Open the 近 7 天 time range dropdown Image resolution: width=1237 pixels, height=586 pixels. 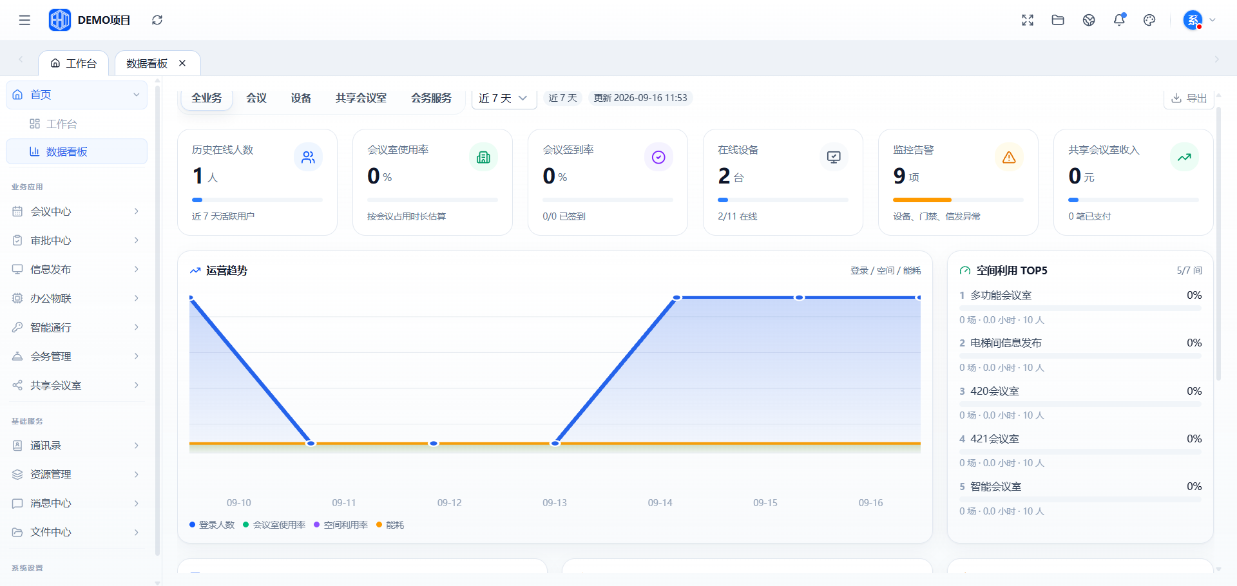[x=504, y=98]
